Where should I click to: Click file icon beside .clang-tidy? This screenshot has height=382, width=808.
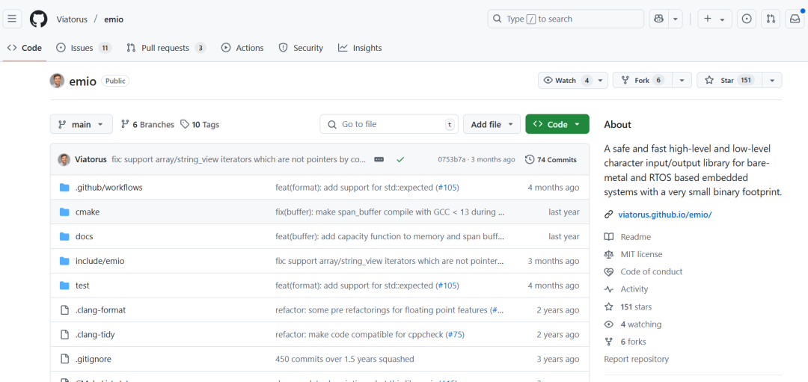pyautogui.click(x=64, y=335)
